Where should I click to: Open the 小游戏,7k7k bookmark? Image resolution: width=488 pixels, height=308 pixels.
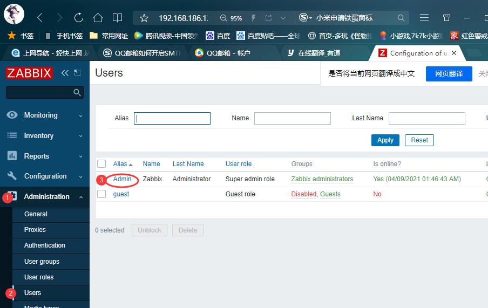coord(411,36)
